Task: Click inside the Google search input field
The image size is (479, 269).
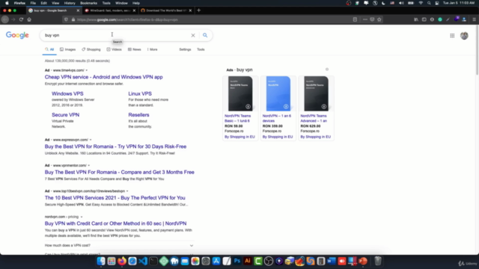Action: 116,35
